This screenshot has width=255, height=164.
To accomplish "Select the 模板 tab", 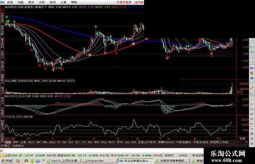I will pyautogui.click(x=16, y=142).
